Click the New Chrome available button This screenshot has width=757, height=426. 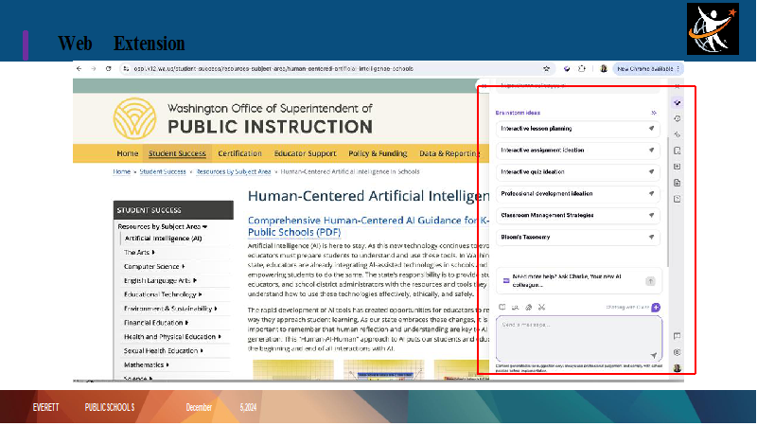(648, 68)
